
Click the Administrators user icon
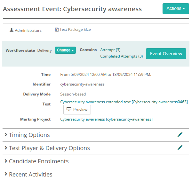[x=12, y=30]
